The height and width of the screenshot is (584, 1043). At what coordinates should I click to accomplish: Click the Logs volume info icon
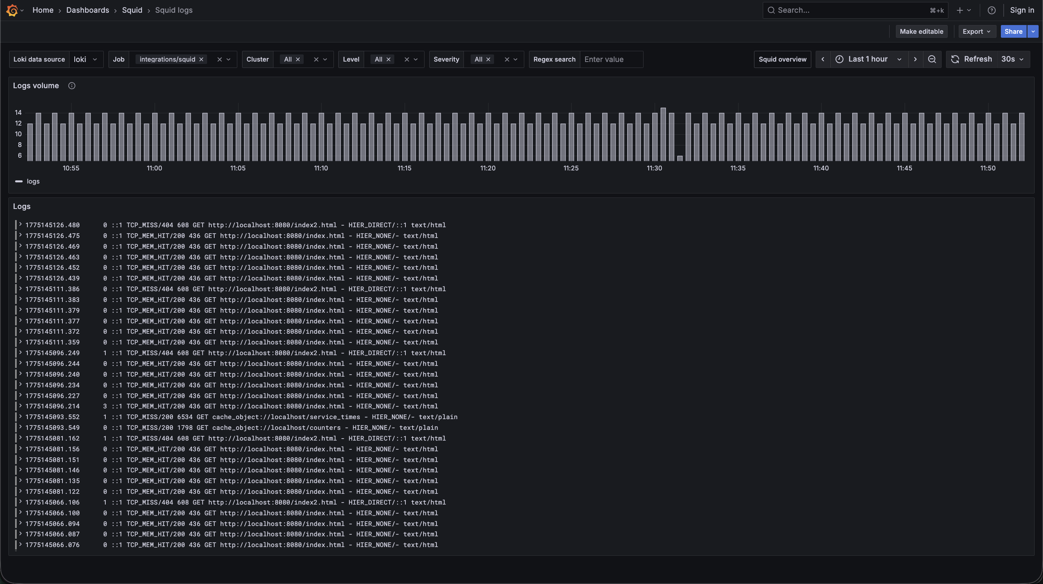pos(72,86)
